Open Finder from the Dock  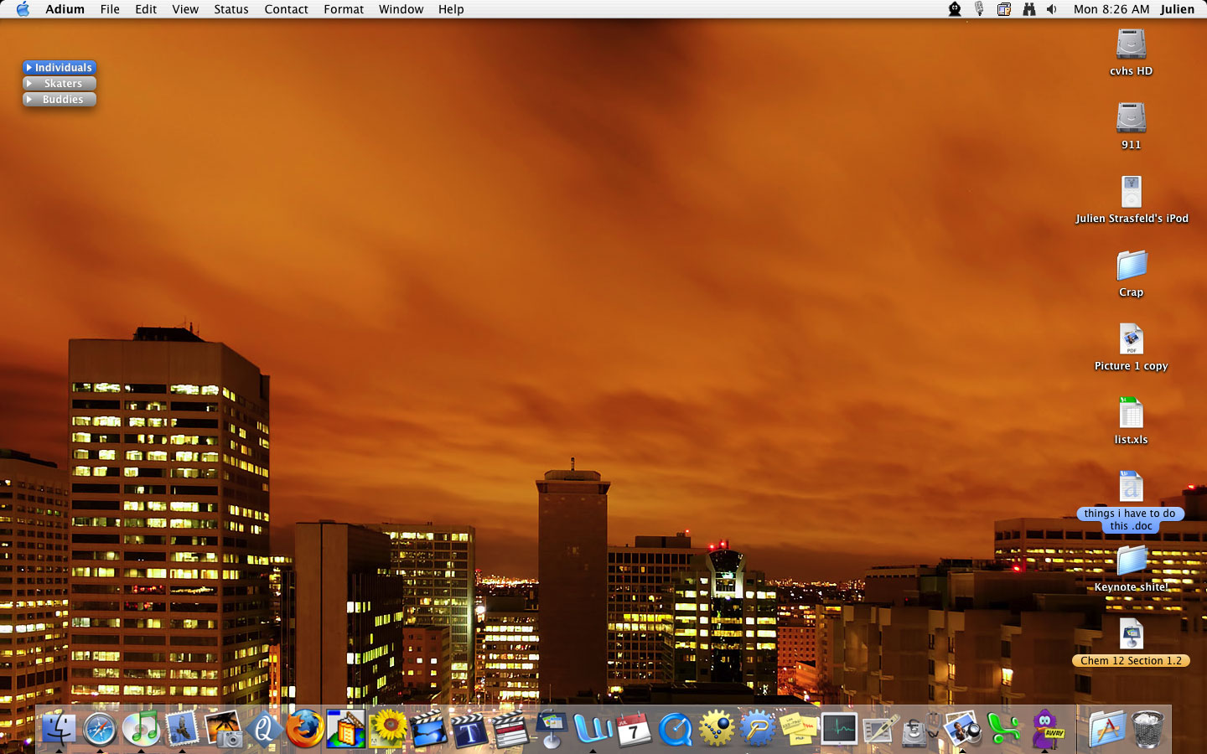click(x=59, y=728)
